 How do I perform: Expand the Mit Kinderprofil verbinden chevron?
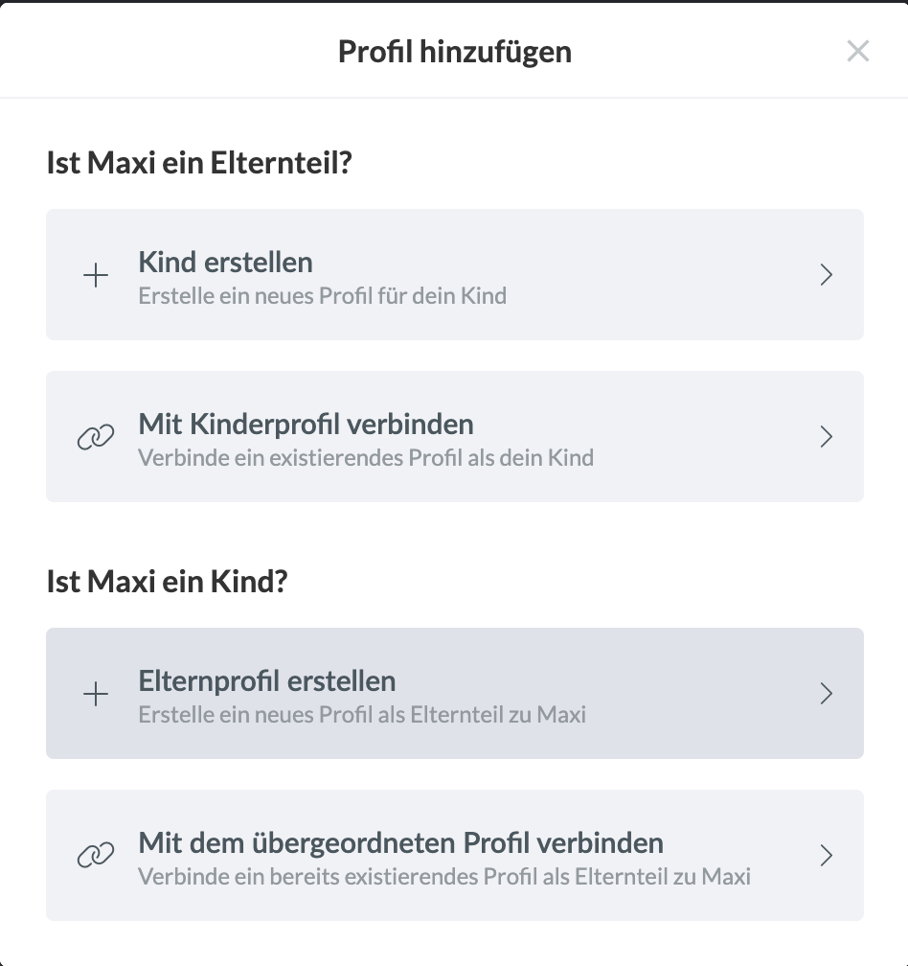(x=827, y=437)
